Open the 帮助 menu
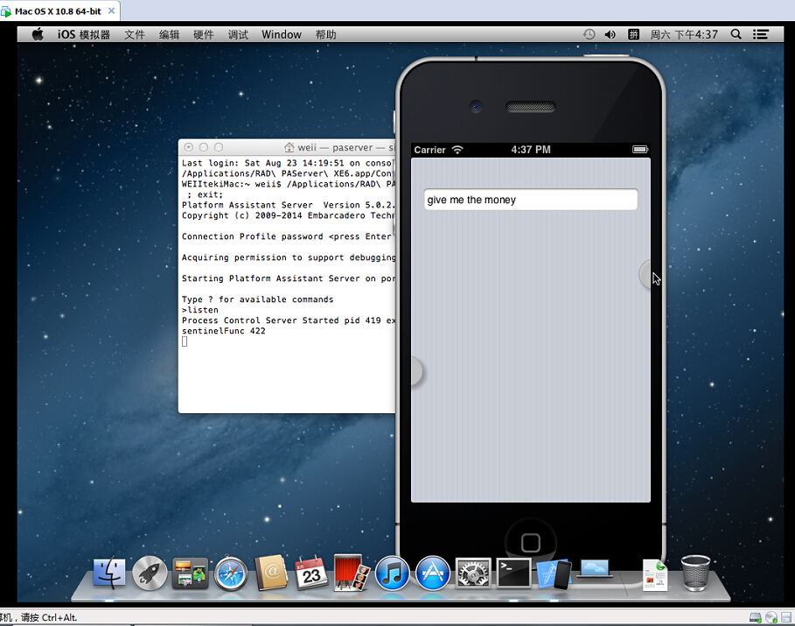This screenshot has width=795, height=626. tap(325, 34)
